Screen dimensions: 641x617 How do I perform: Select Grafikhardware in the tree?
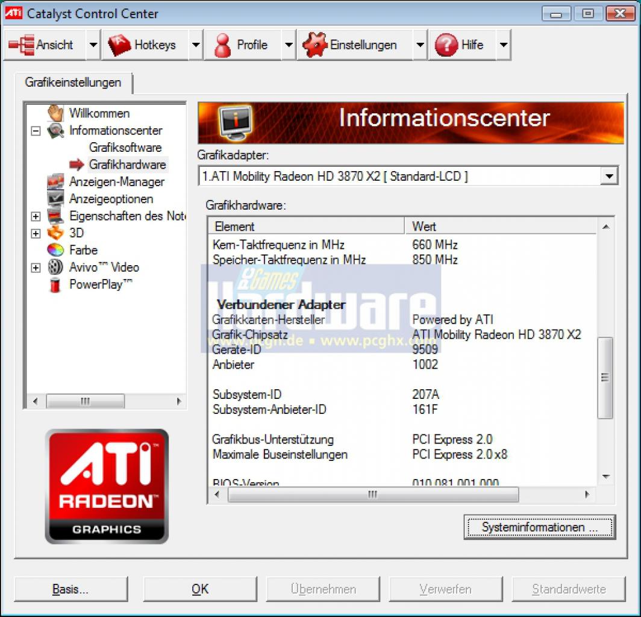click(x=128, y=164)
